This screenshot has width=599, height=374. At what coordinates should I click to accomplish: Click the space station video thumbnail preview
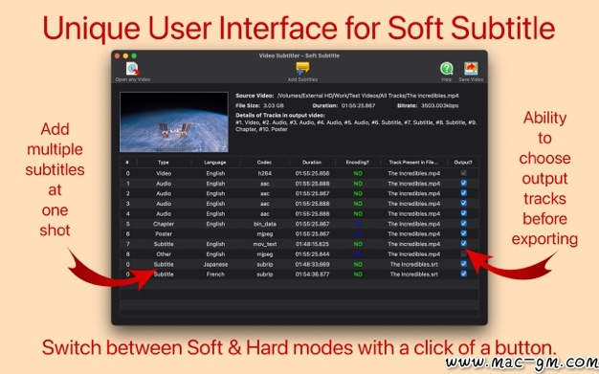(174, 121)
